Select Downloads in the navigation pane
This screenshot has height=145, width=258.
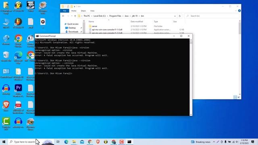pyautogui.click(x=73, y=31)
